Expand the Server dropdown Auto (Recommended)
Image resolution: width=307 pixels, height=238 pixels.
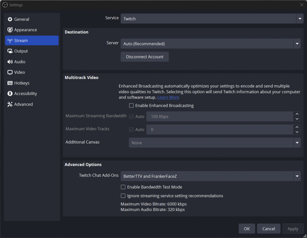click(x=210, y=44)
